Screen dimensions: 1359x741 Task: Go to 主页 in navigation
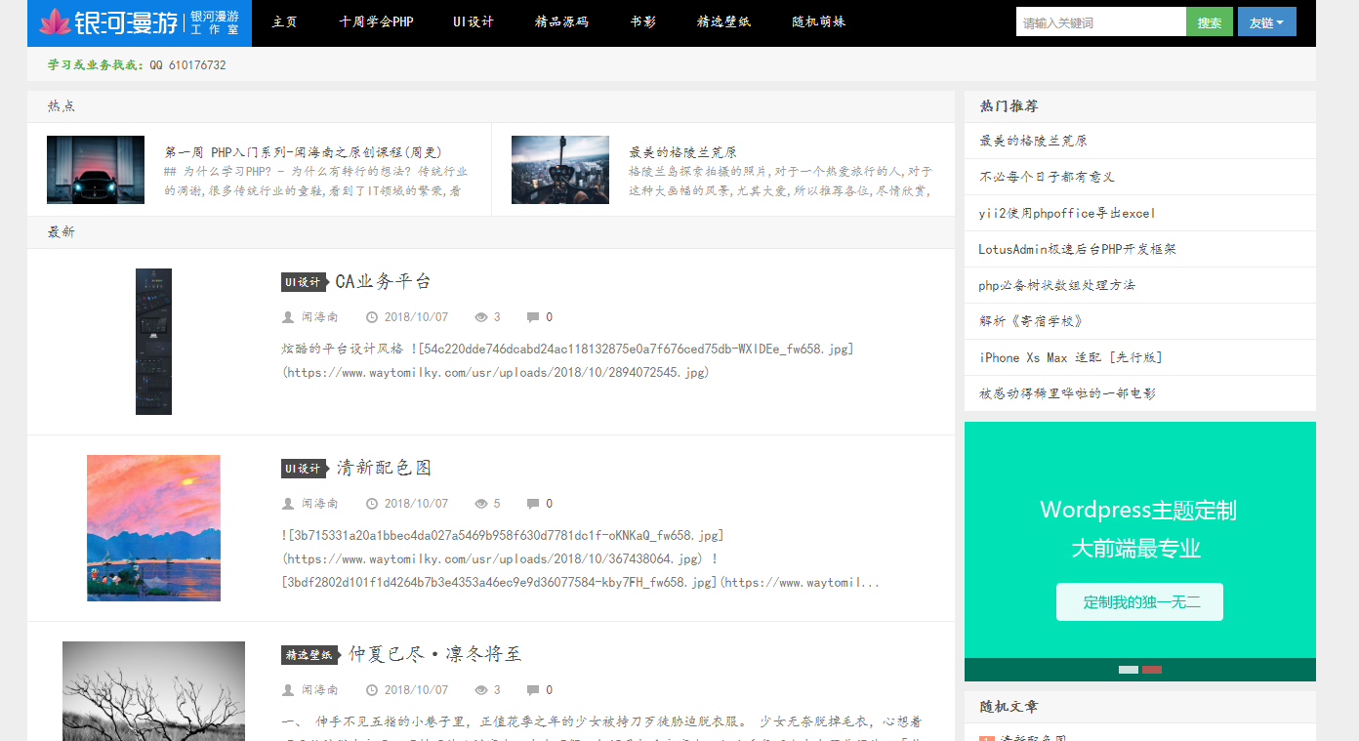[285, 21]
